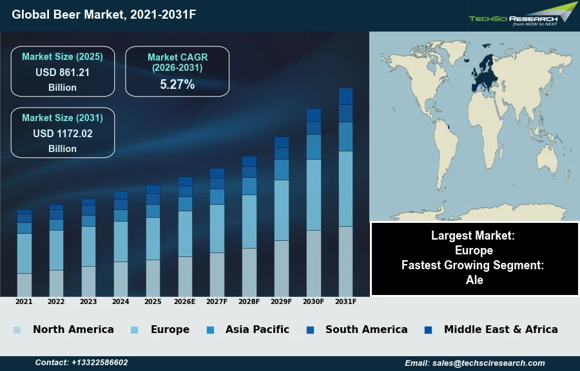Click the Largest Market: Europe panel

click(x=474, y=243)
